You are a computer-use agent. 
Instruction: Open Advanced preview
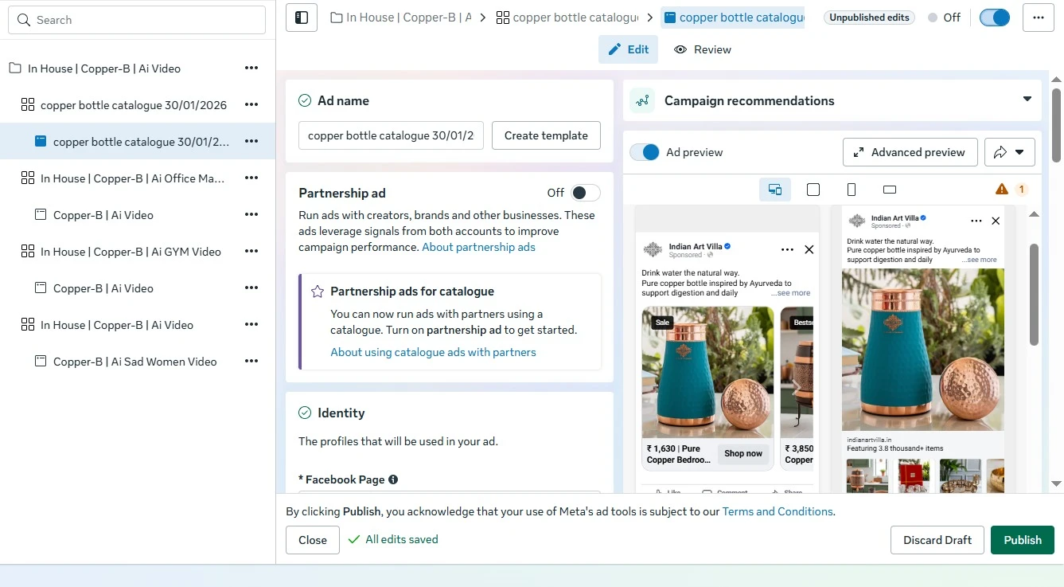(910, 152)
